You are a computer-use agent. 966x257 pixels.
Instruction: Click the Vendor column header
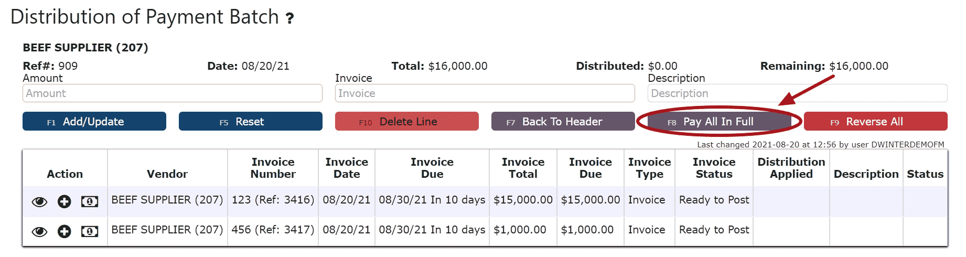pos(167,174)
